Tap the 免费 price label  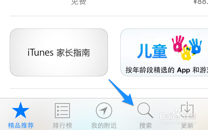click(79, 2)
